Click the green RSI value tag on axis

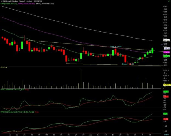point(166,91)
